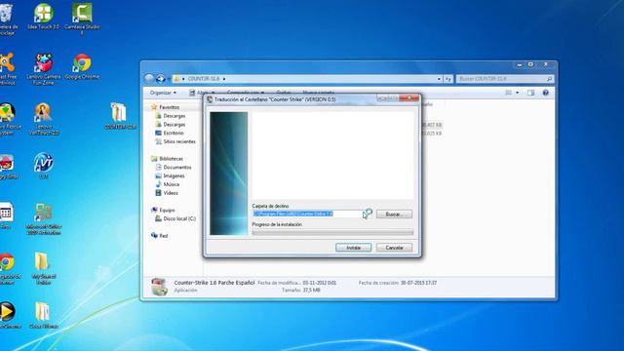The width and height of the screenshot is (624, 351).
Task: Click the Counter-Strike 1.6 Parche Español file name
Action: point(214,283)
